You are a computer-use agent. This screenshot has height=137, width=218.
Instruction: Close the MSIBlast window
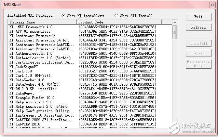point(212,5)
